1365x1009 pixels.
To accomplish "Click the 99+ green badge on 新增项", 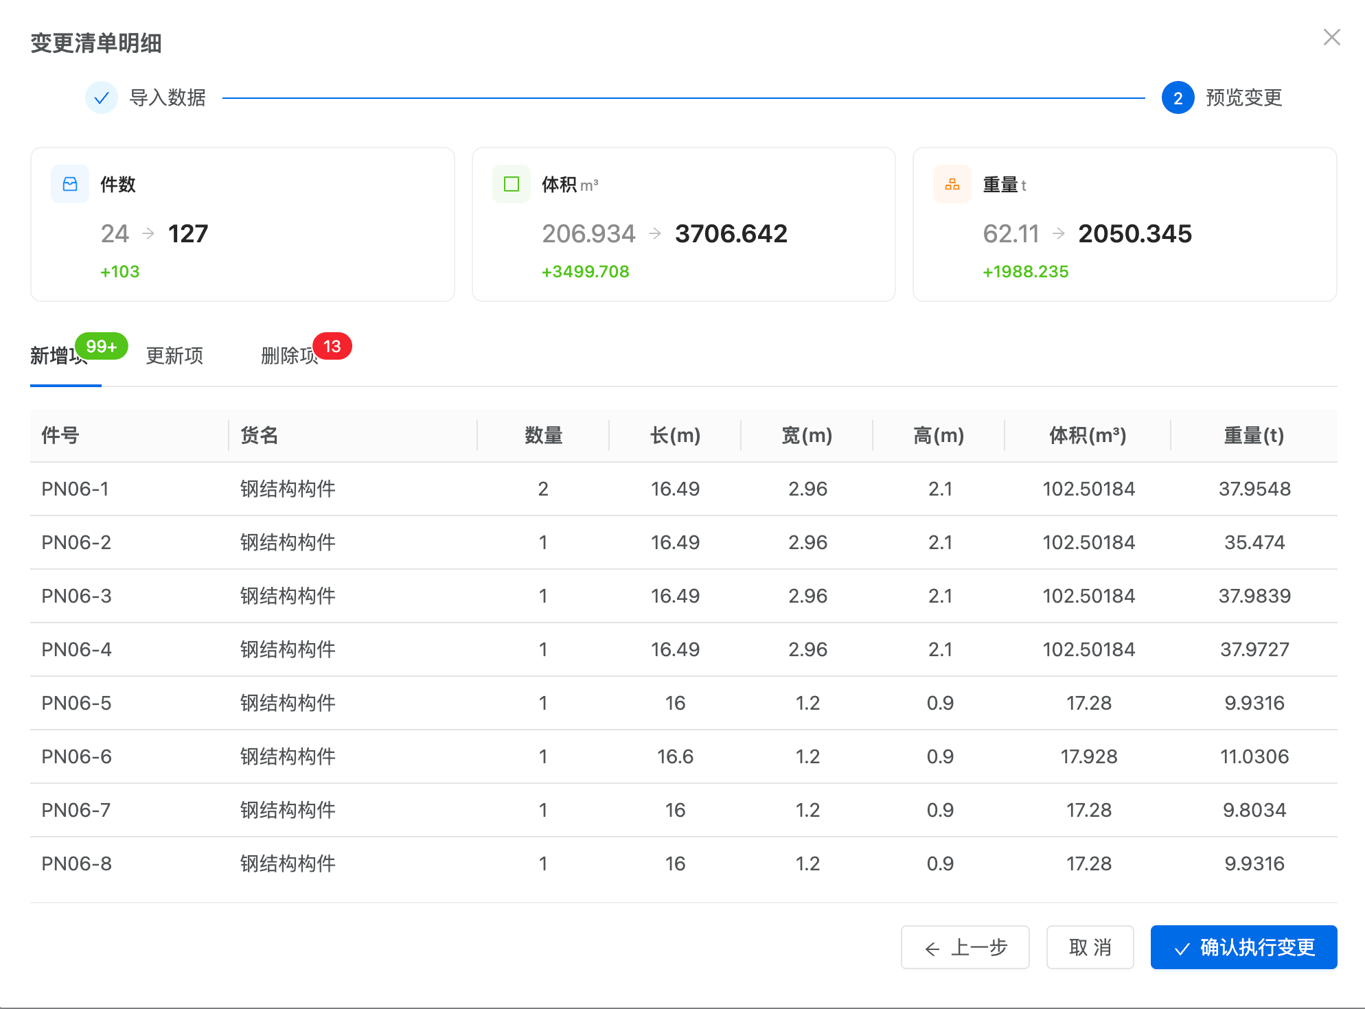I will click(102, 347).
